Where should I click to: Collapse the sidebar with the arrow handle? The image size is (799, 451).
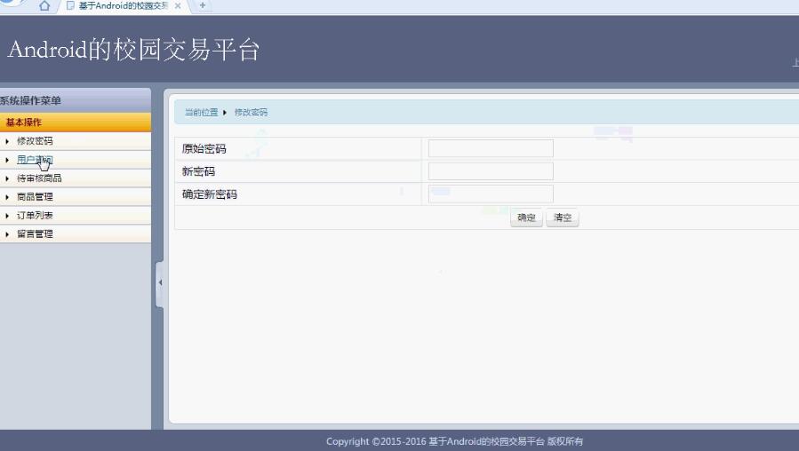[160, 282]
